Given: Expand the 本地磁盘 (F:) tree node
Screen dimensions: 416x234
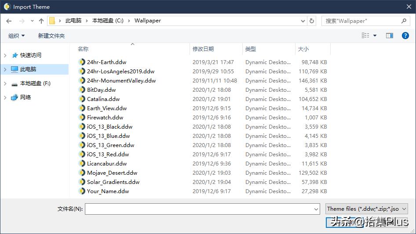Looking at the screenshot, I should coord(5,83).
